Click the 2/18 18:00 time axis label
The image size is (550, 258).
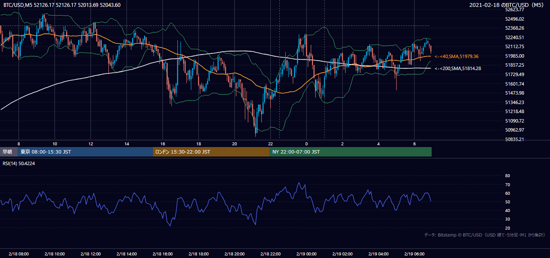198,254
